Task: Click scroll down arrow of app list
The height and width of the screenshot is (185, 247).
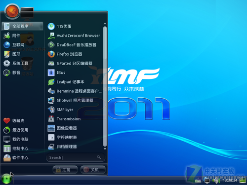Action: coord(105,148)
